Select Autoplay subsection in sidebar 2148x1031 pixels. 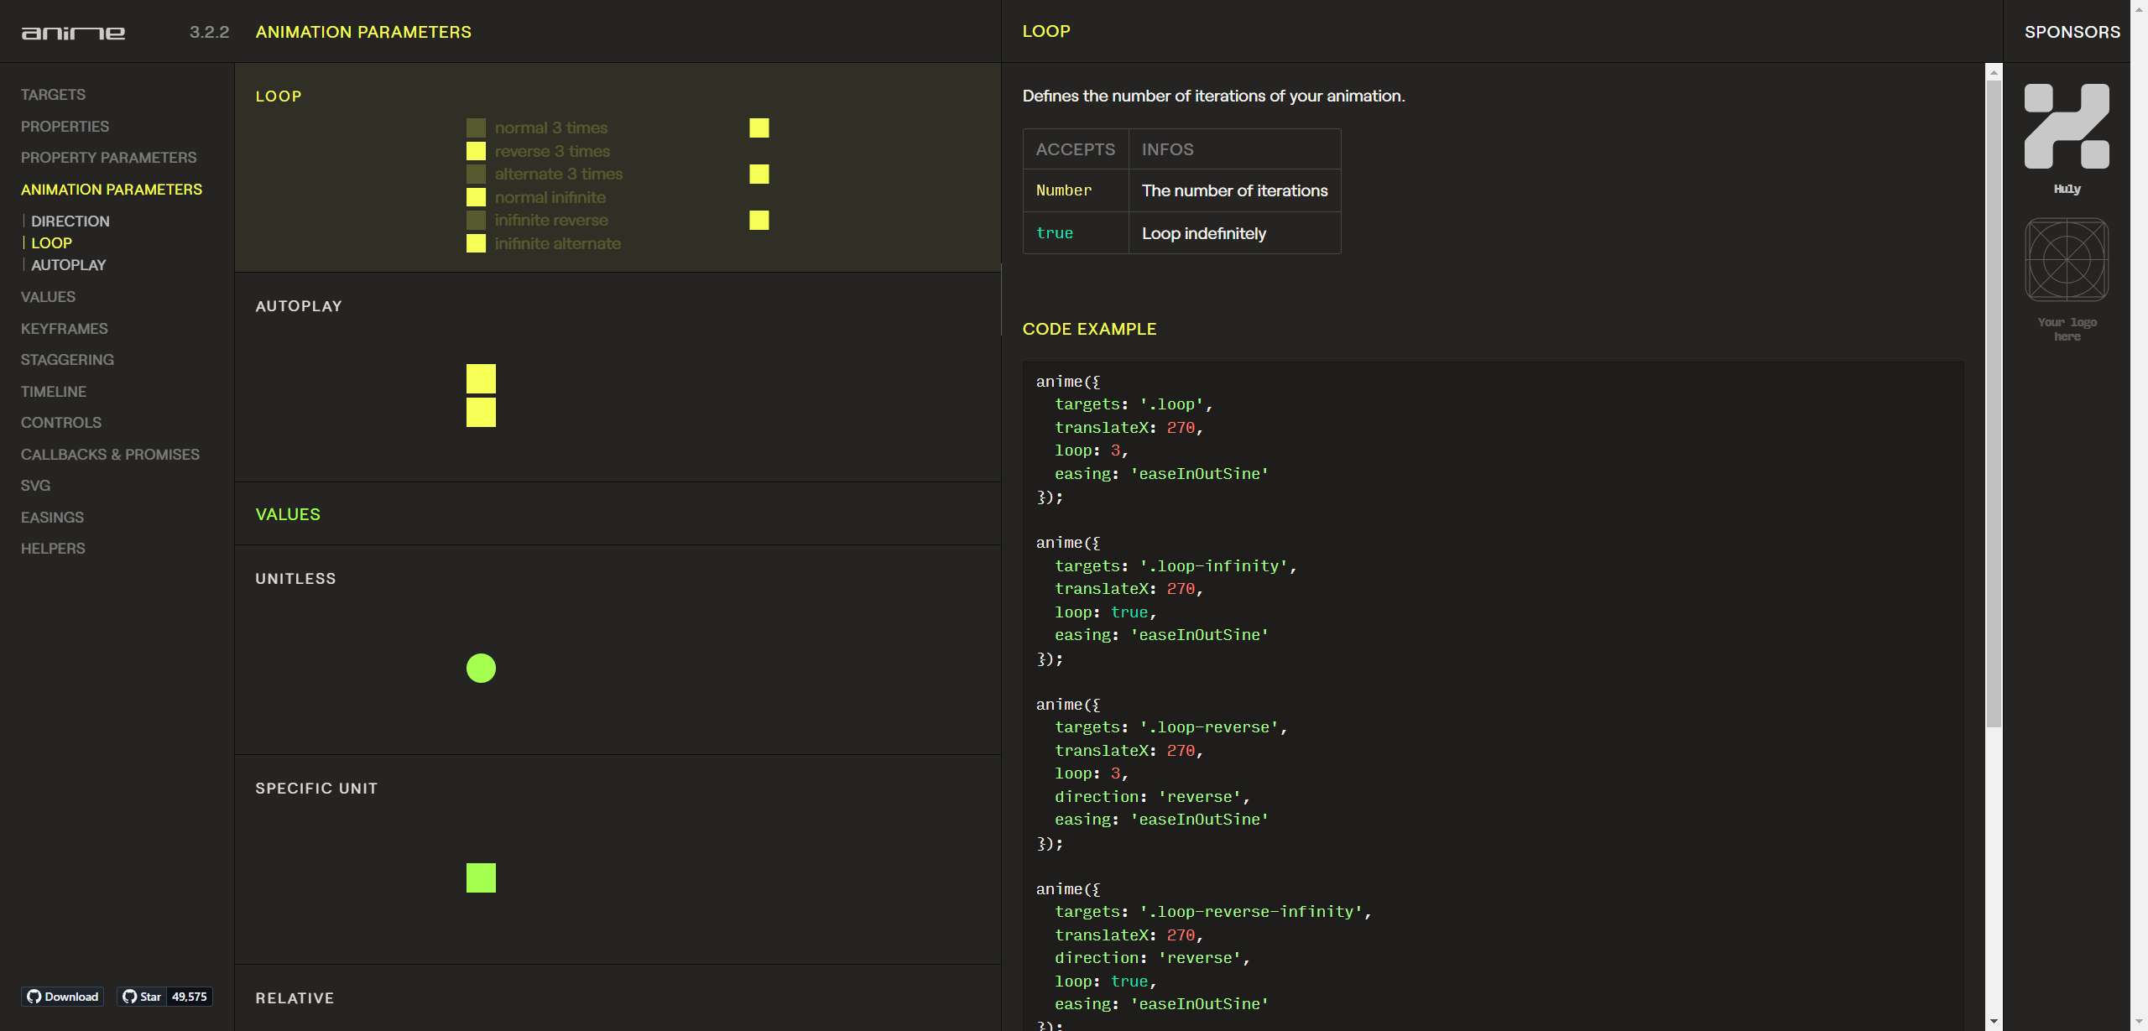click(69, 265)
